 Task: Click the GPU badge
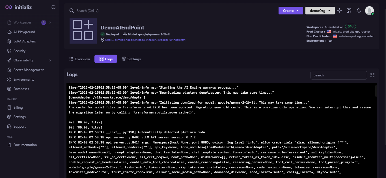350,27
